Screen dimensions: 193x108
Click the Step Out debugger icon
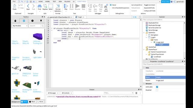tap(101, 6)
